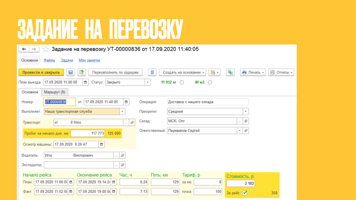
Task: Open calendar for document date 17.09.2020 11:40:05
Action: pos(126,102)
